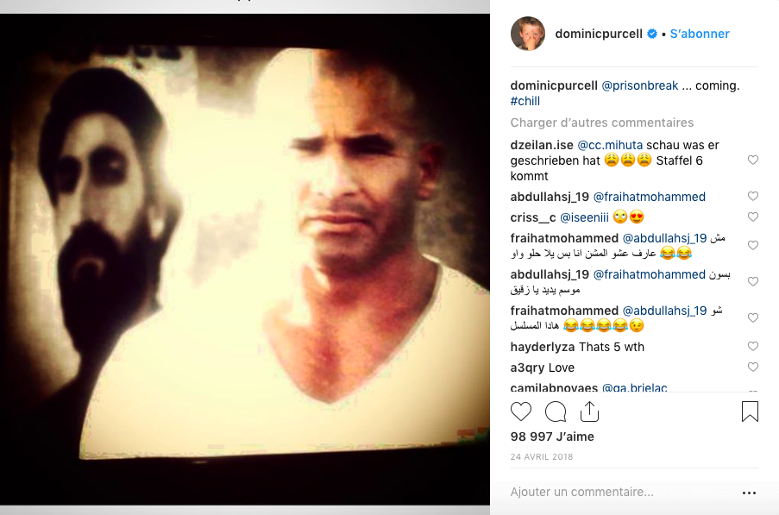Click the post photo
Screen dimensions: 779x515
click(245, 260)
